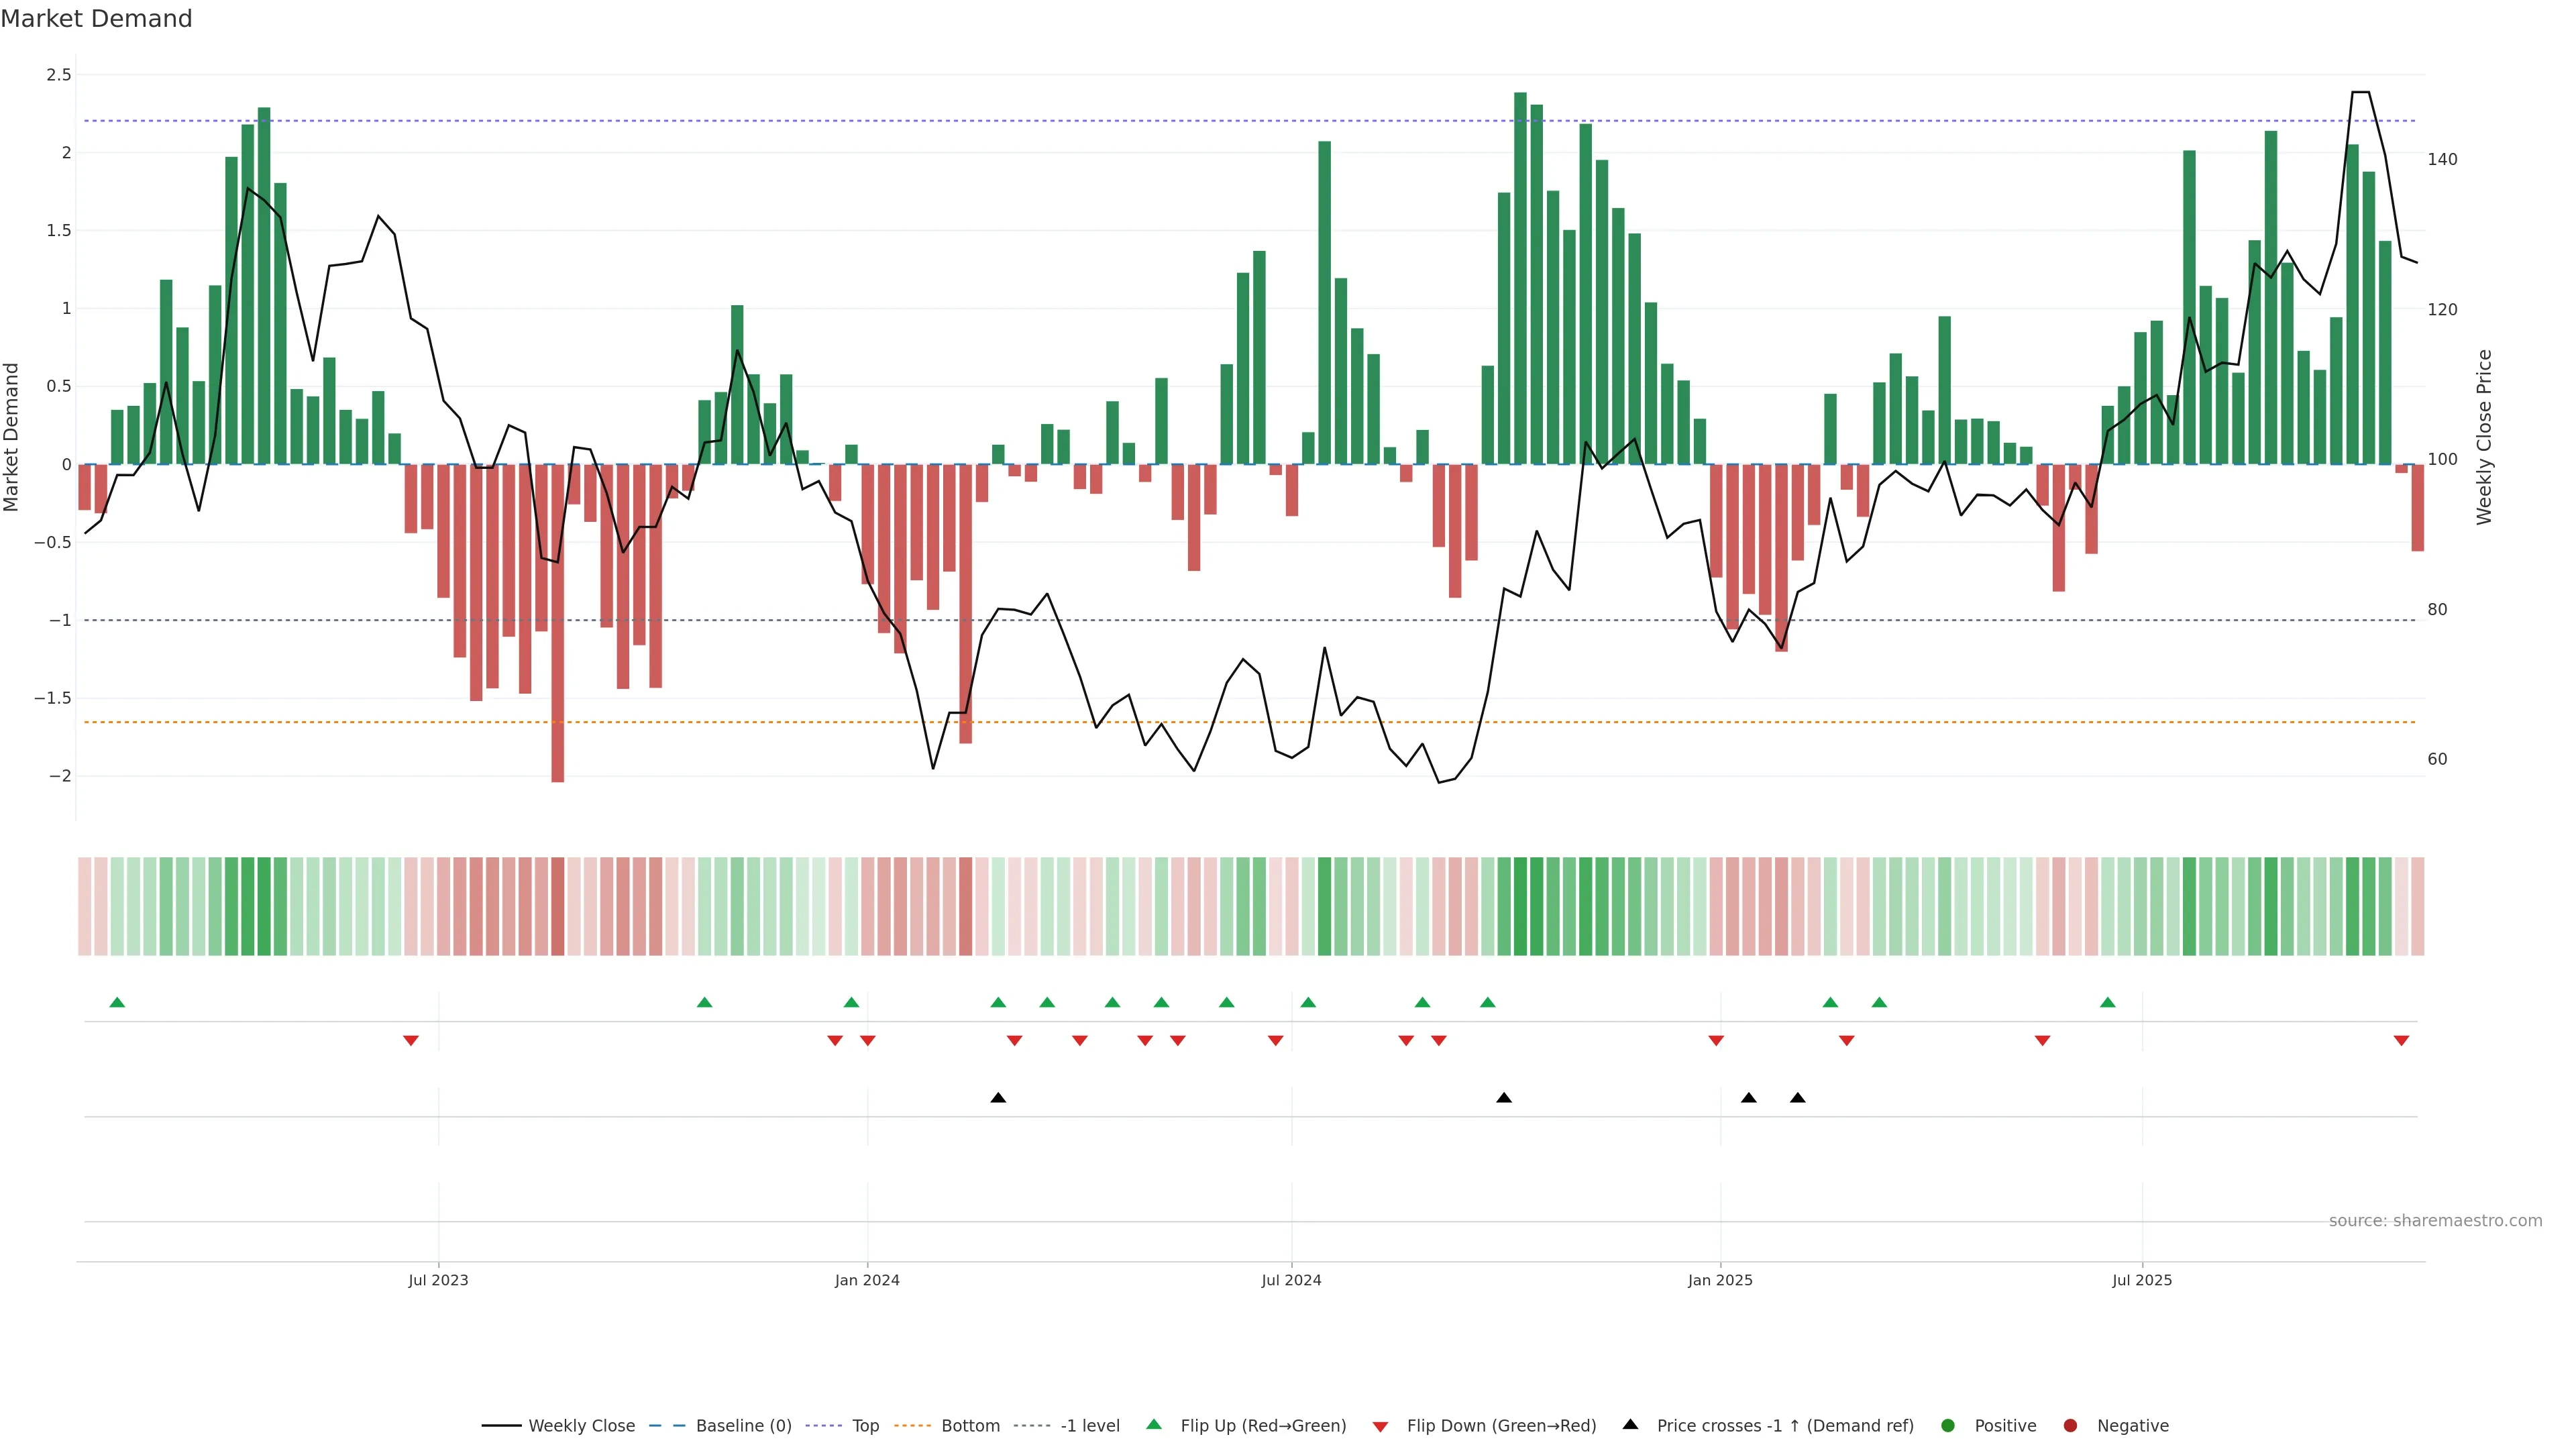Click the Jan 2025 x-axis label
The width and height of the screenshot is (2576, 1449).
1720,1281
